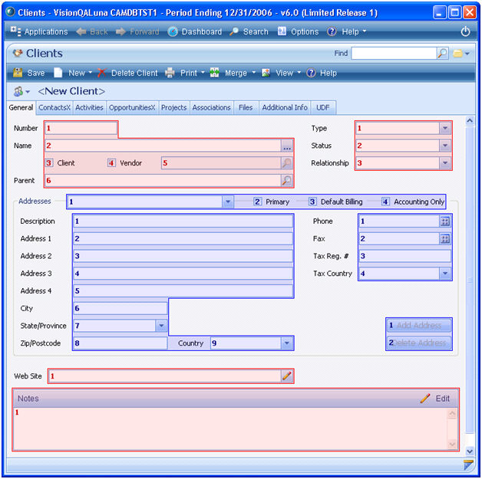
Task: Open the Status dropdown list
Action: tap(444, 146)
